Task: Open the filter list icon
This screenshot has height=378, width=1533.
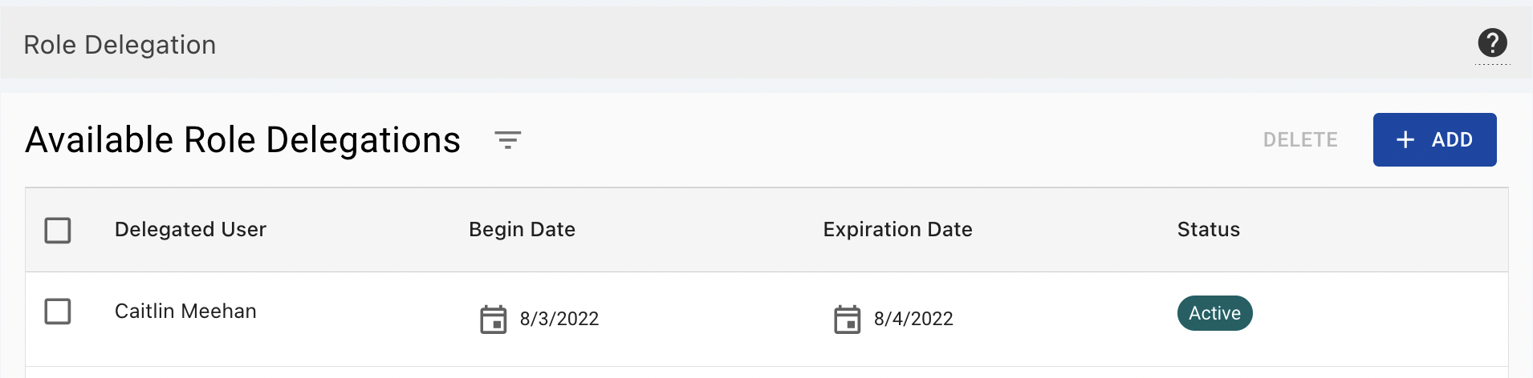Action: [x=507, y=140]
